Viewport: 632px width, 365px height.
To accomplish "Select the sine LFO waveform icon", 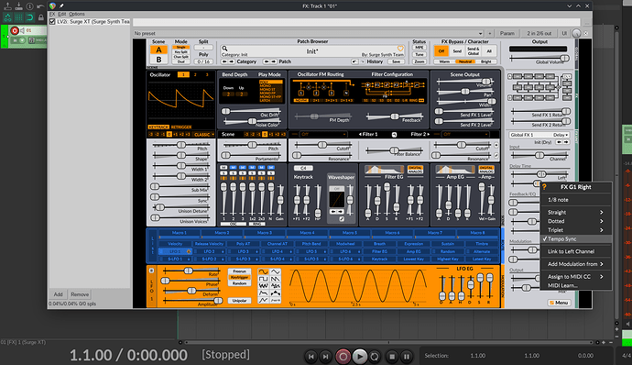I will tap(263, 271).
